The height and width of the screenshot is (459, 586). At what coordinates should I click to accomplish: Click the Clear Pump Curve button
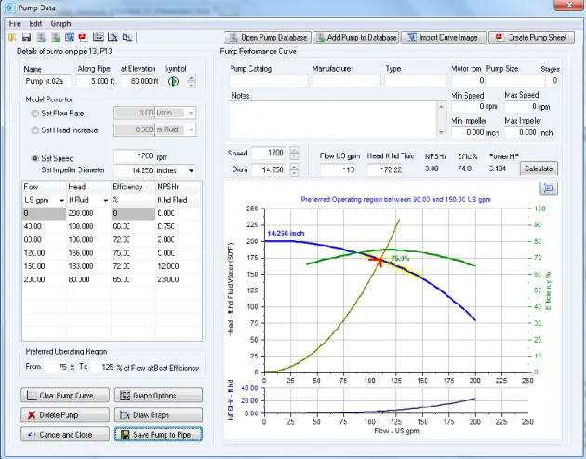(x=65, y=396)
